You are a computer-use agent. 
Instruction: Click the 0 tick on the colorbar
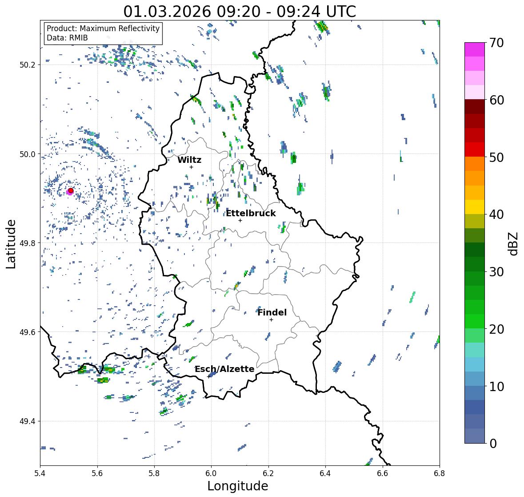pos(493,444)
